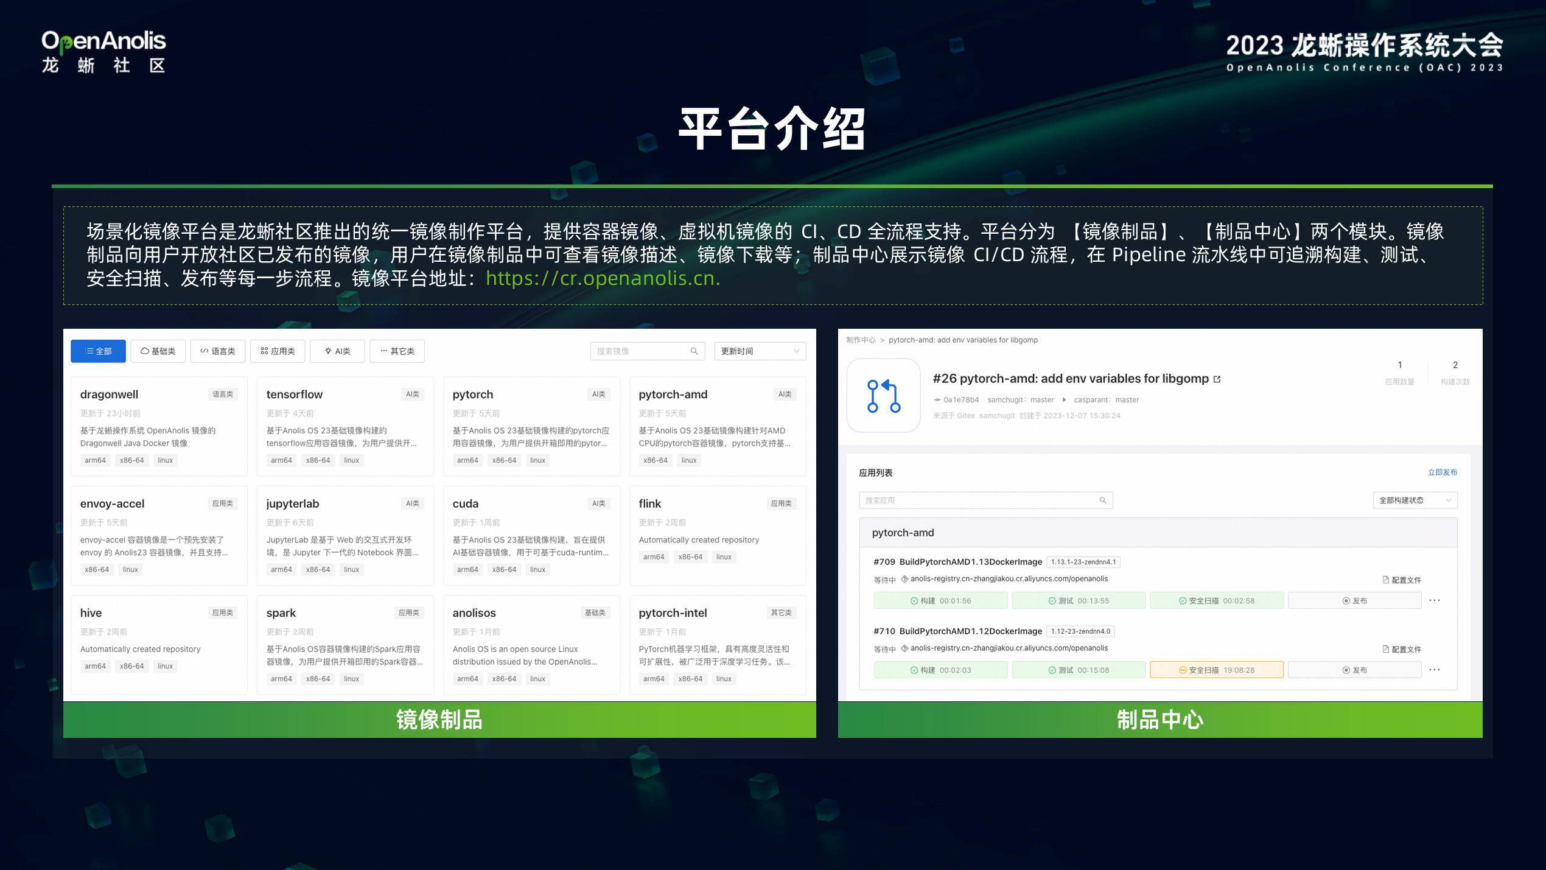Click 构建 stage 00:02:03 of build #710

coord(940,670)
